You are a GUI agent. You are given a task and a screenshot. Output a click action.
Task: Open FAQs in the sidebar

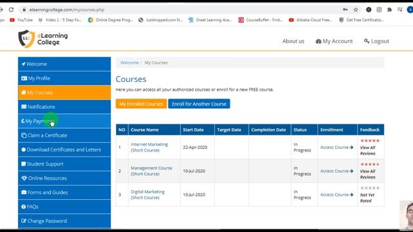65,206
